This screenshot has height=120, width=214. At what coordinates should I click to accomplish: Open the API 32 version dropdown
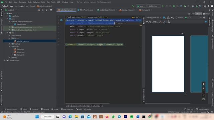[x=188, y=18]
